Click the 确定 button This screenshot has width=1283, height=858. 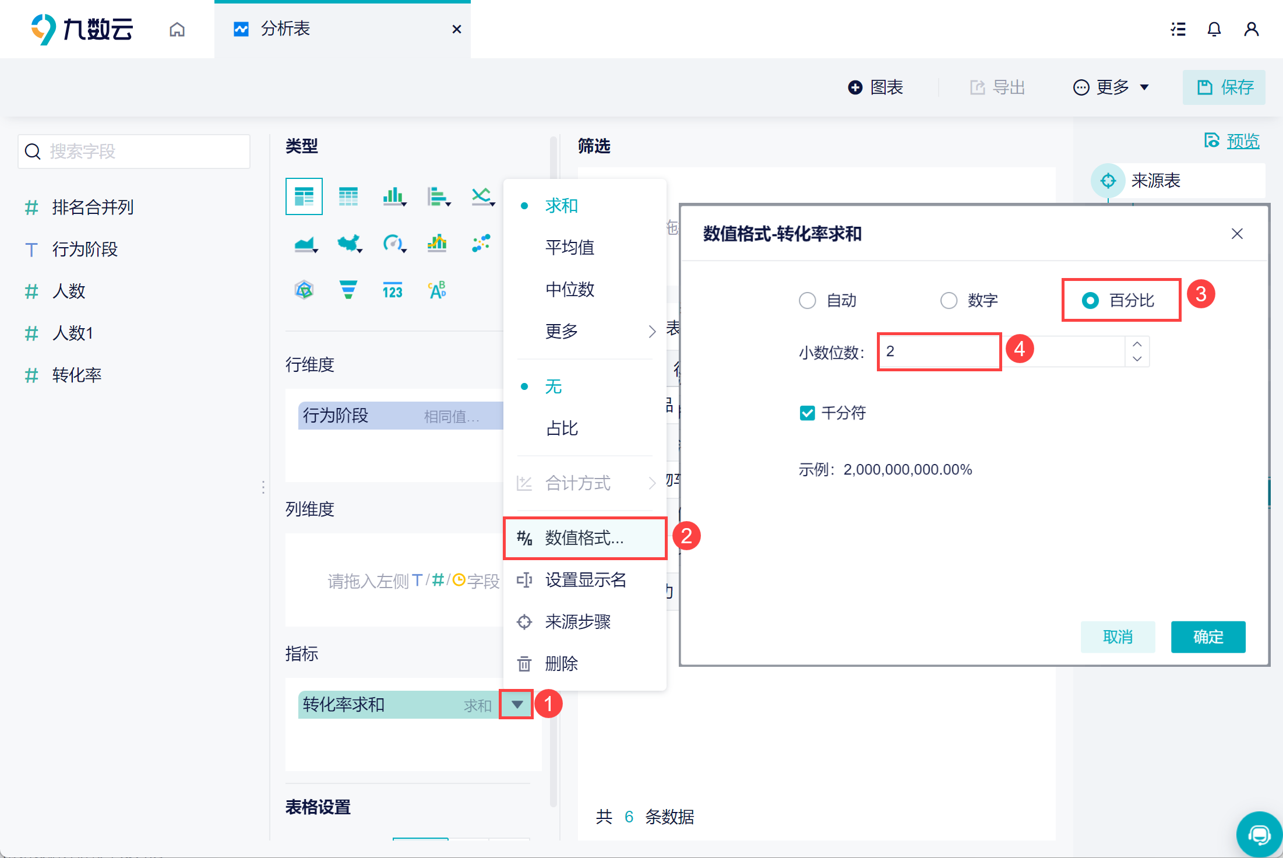point(1208,637)
